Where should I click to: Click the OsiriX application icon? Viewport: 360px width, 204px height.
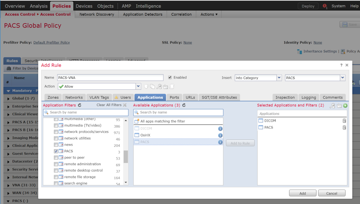(x=137, y=135)
